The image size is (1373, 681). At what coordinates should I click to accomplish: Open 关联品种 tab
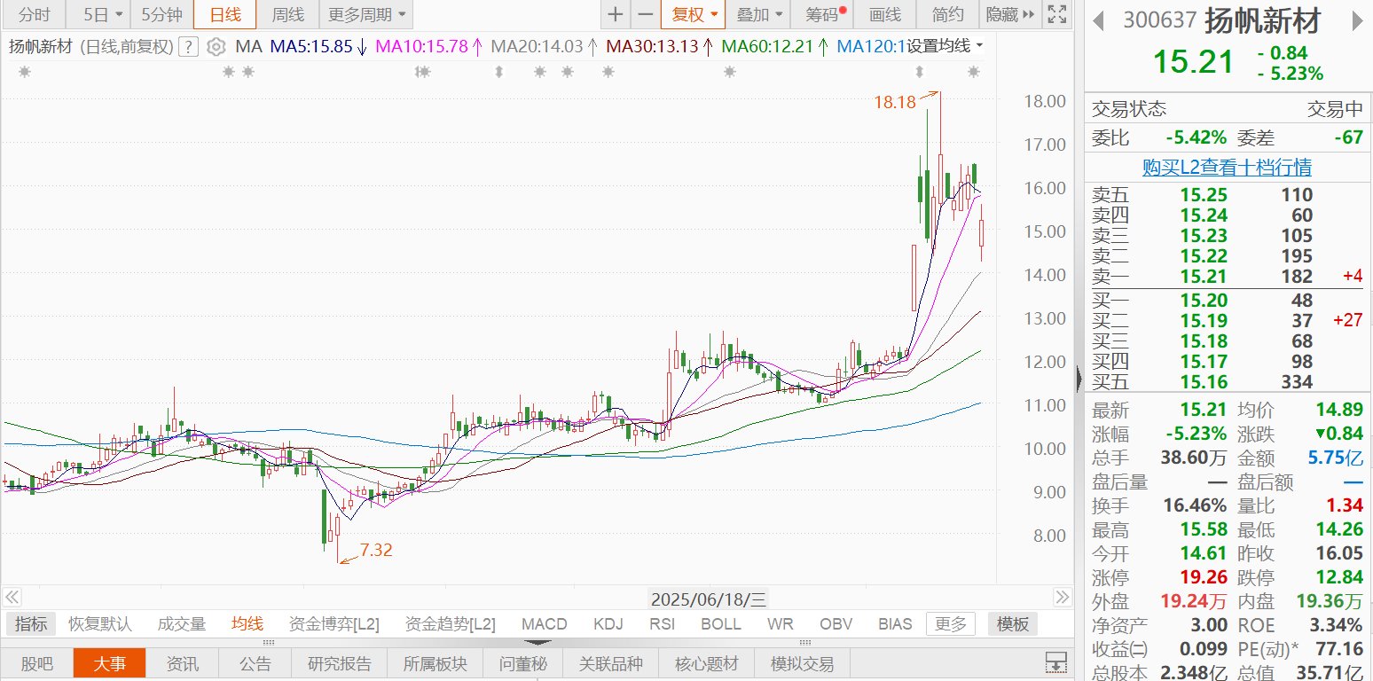coord(610,663)
